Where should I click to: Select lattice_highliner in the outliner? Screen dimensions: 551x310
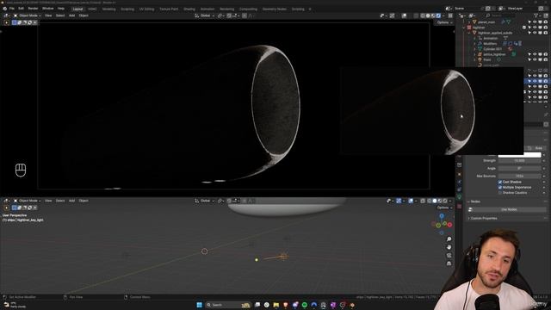click(x=494, y=54)
